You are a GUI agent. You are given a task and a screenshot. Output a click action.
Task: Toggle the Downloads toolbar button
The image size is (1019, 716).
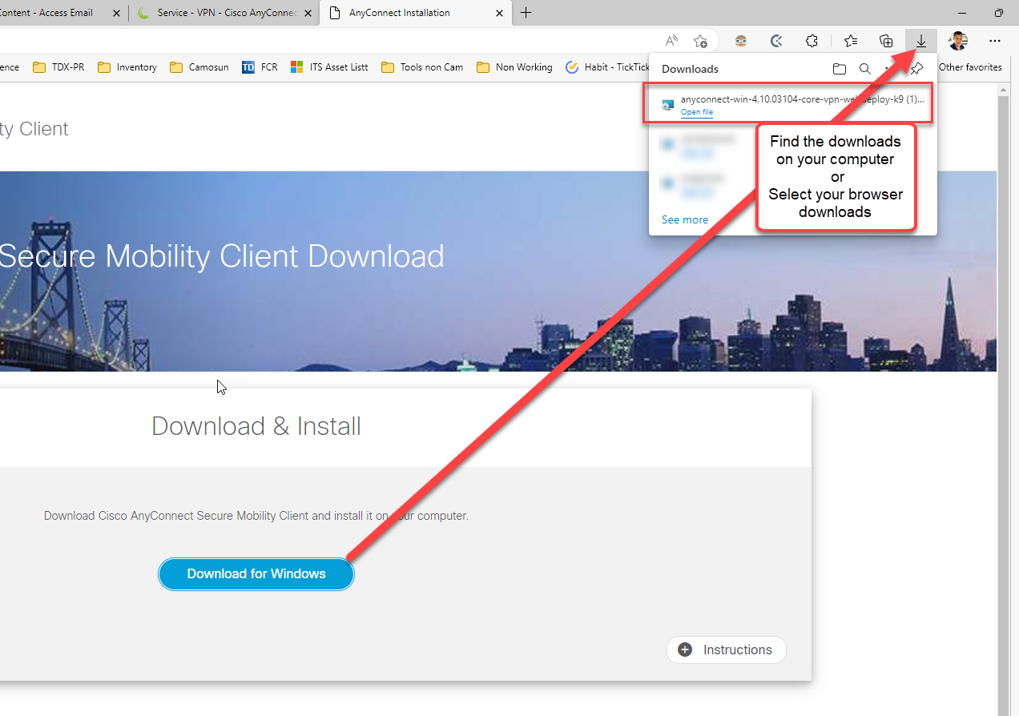[x=921, y=41]
